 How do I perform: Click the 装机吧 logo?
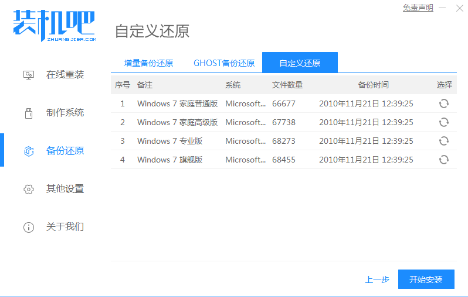[x=54, y=25]
